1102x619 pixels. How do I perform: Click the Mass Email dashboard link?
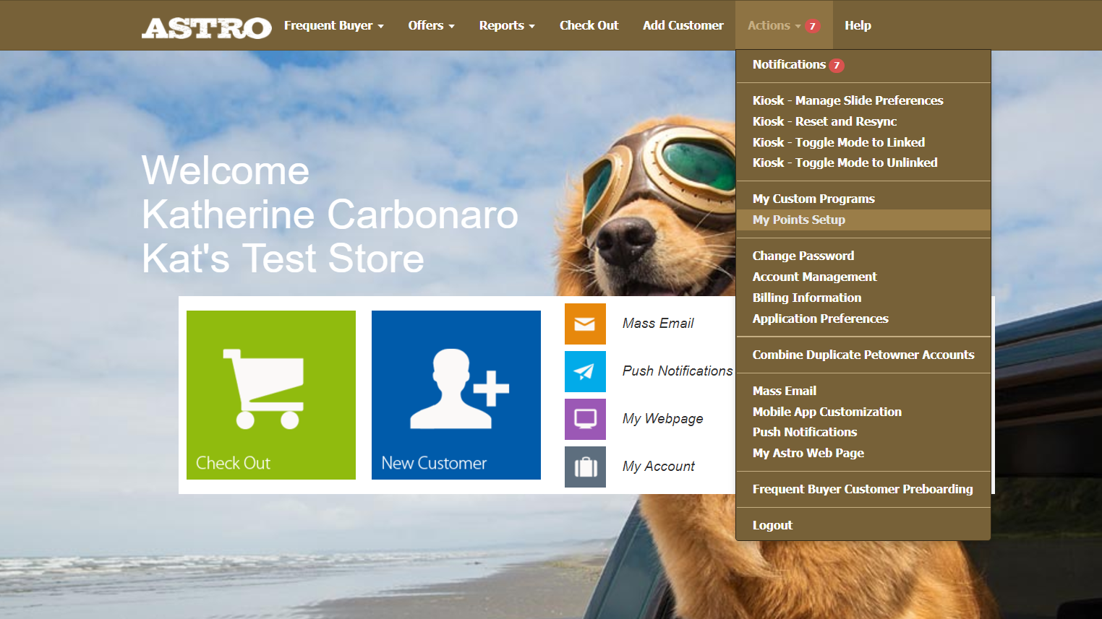coord(658,324)
